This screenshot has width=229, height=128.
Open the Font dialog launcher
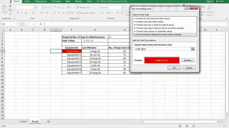(51, 18)
